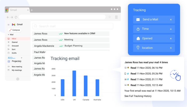Open James Ross's Meeting email
187x107 pixels.
[71, 40]
